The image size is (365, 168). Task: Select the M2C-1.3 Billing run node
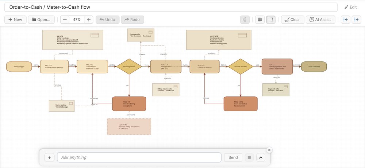pyautogui.click(x=166, y=67)
